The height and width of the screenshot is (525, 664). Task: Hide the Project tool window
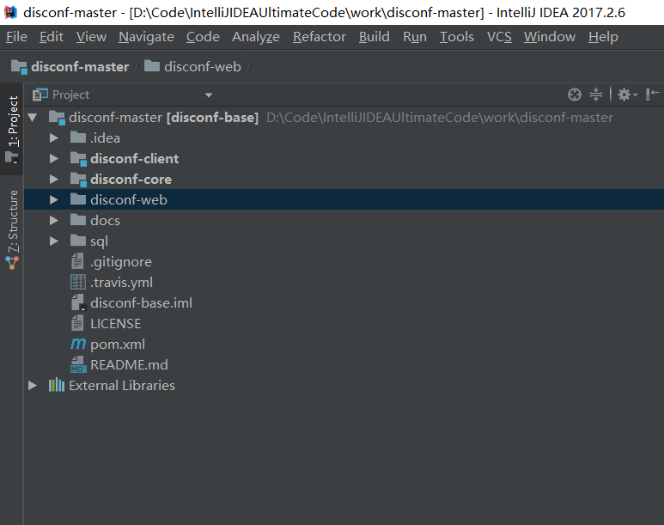[x=653, y=95]
